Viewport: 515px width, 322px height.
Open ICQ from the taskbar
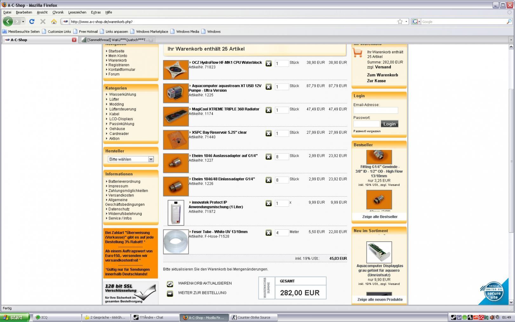click(57, 317)
